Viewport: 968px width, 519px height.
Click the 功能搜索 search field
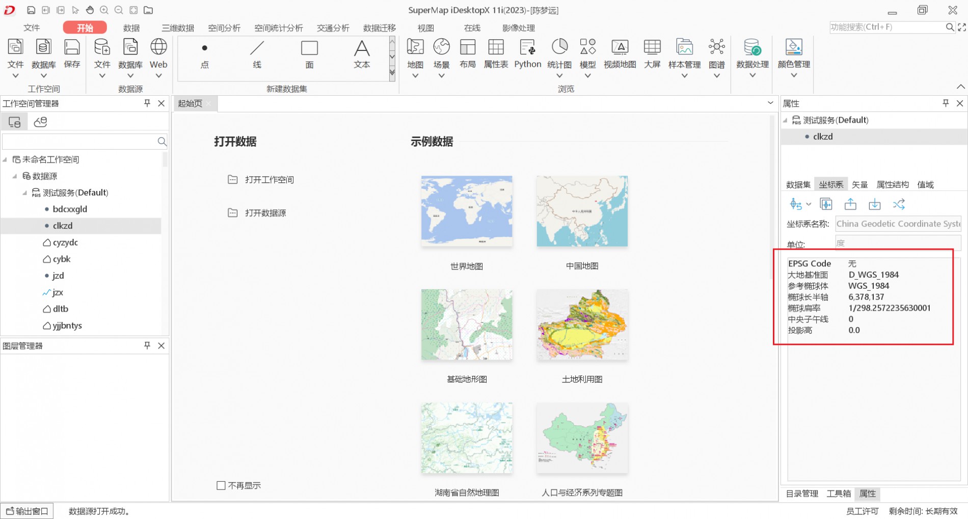(x=886, y=27)
